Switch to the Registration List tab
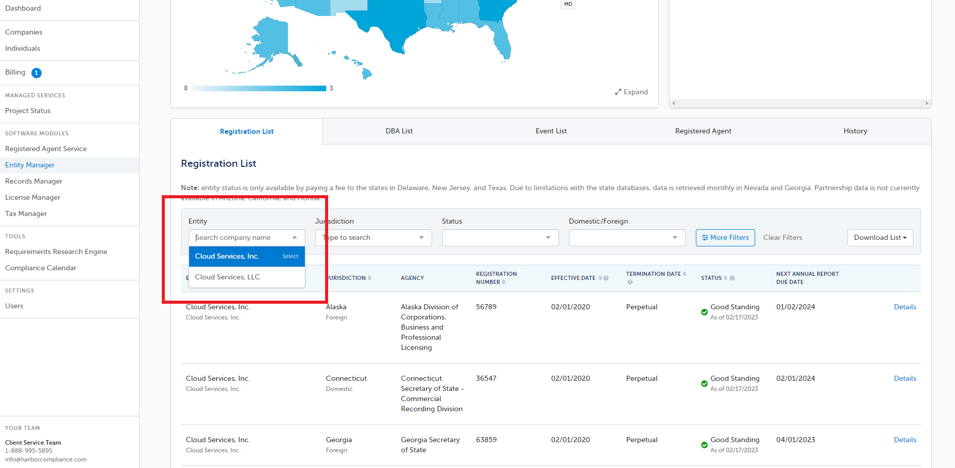The image size is (955, 468). 247,131
